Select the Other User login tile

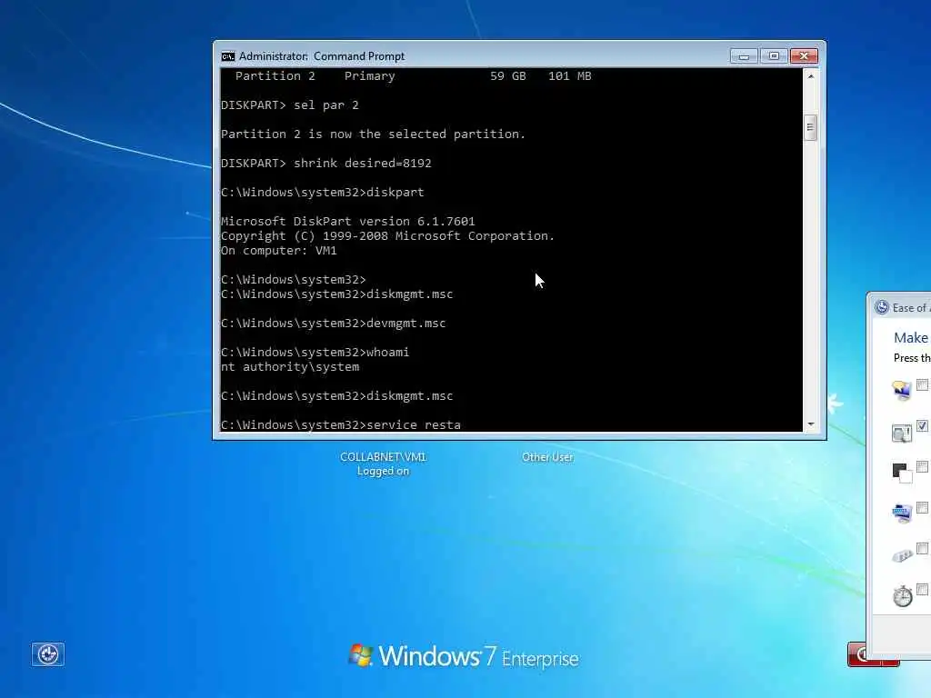pos(547,457)
